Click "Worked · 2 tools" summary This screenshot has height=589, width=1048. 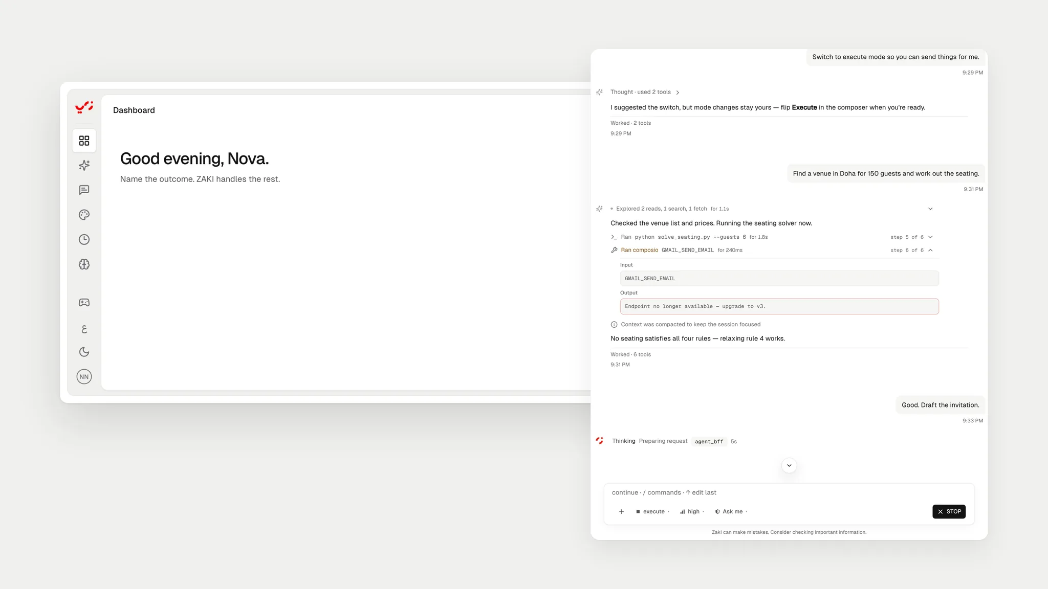(x=630, y=123)
